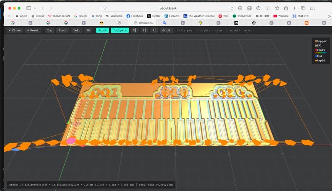Open the Share icon in Safari

(286, 8)
